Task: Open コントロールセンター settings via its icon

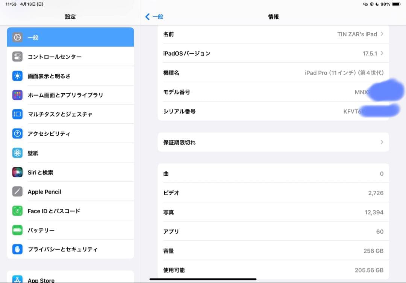Action: (17, 56)
